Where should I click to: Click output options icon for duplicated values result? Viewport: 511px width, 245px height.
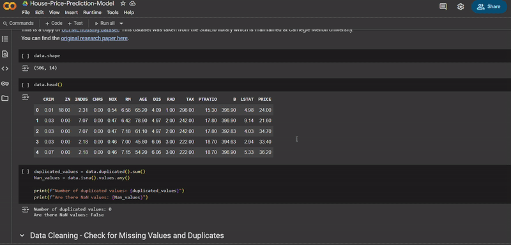pos(26,209)
